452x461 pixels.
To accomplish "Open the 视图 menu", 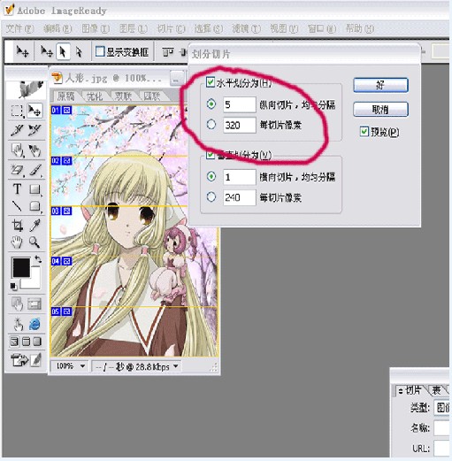I will (284, 28).
